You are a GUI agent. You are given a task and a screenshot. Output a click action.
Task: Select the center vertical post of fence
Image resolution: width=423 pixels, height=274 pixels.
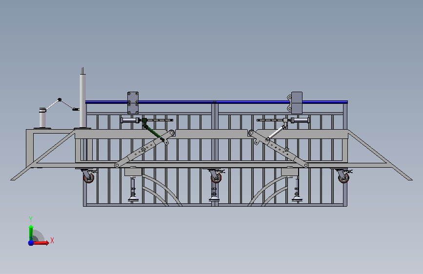(215, 154)
